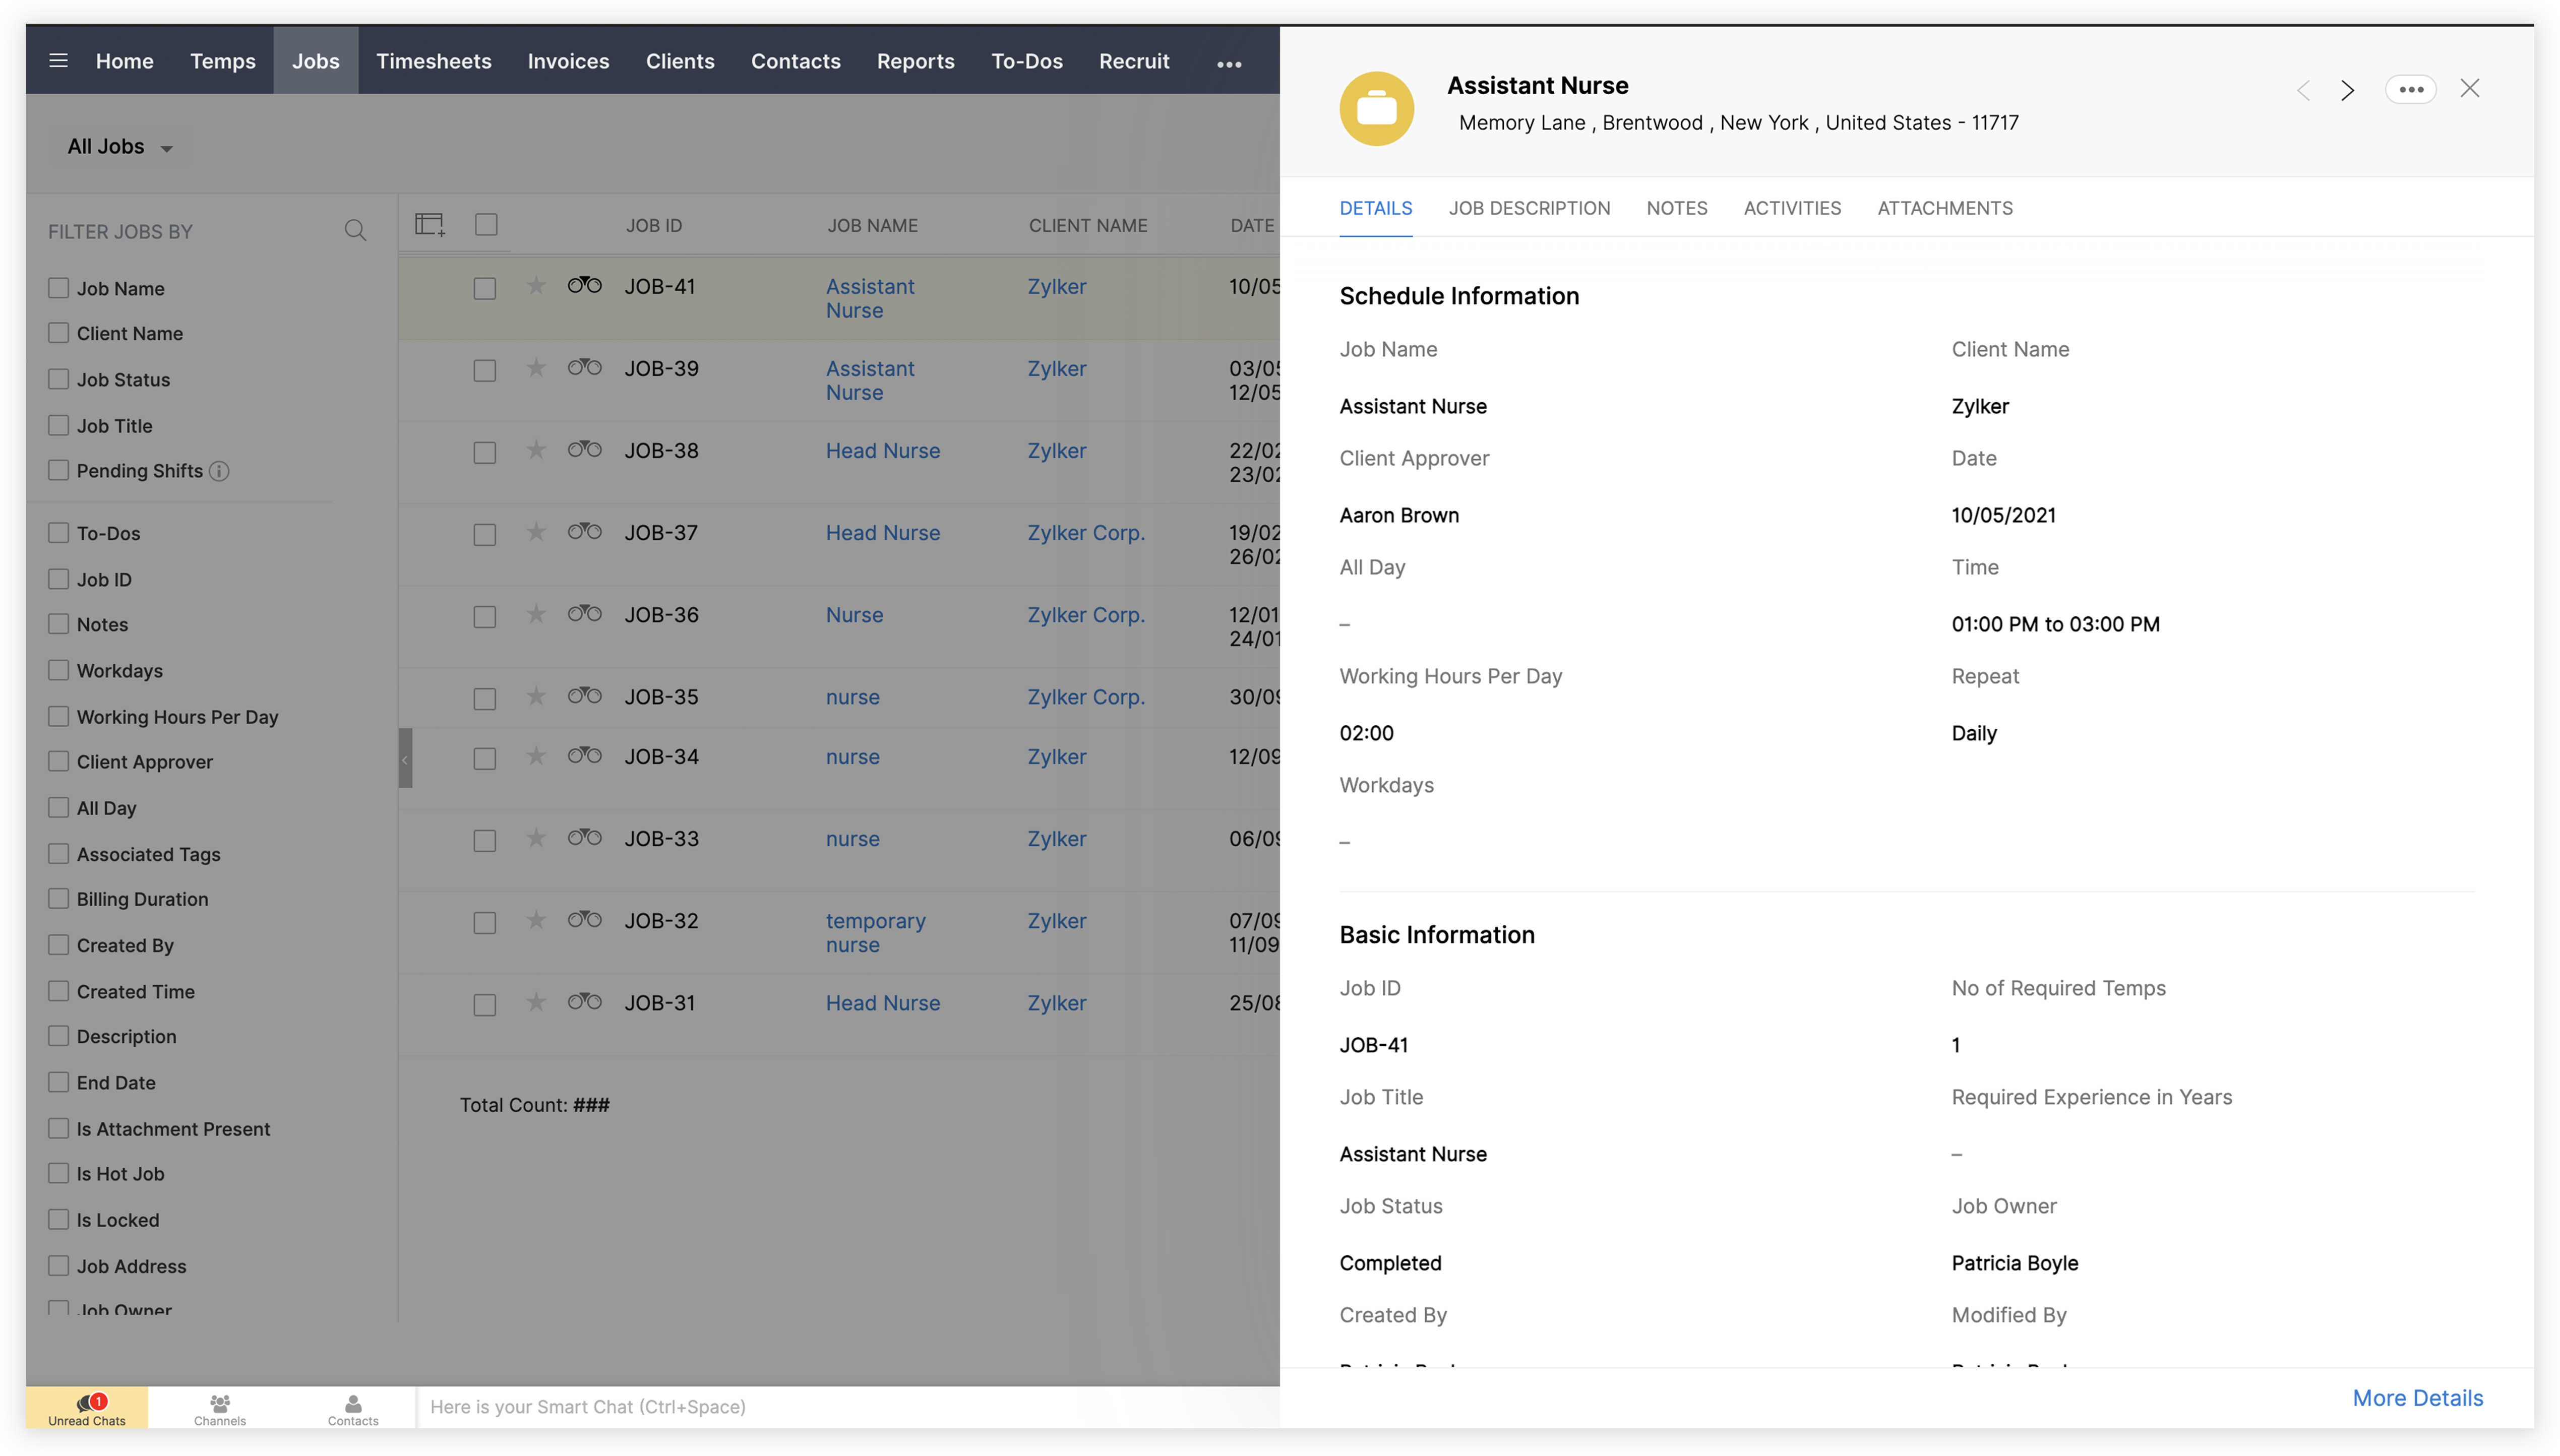The image size is (2560, 1456).
Task: Click the quick view binoculars for JOB-37
Action: point(585,532)
